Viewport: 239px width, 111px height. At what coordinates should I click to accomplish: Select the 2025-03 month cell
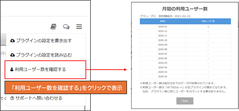[163, 72]
